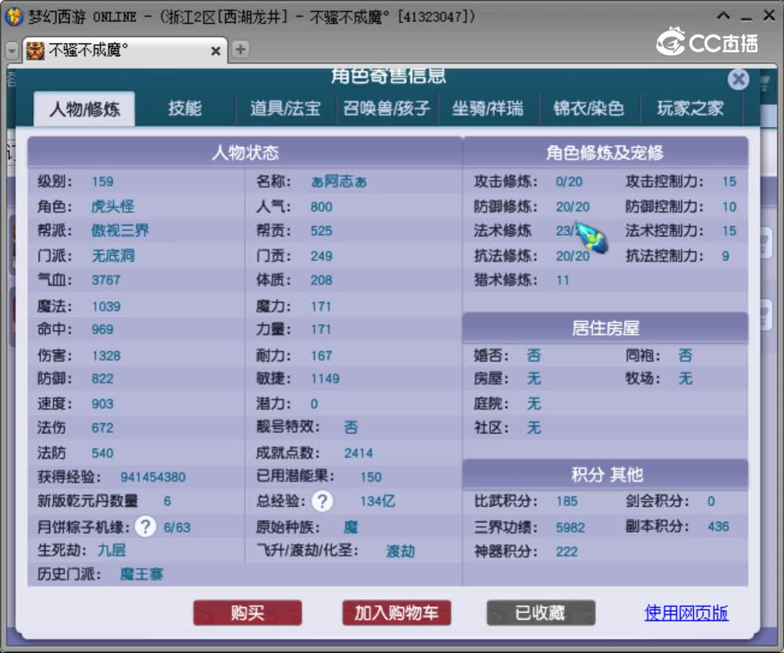Click the 历史门派 value 魔王寨
Viewport: 784px width, 653px height.
(x=141, y=574)
